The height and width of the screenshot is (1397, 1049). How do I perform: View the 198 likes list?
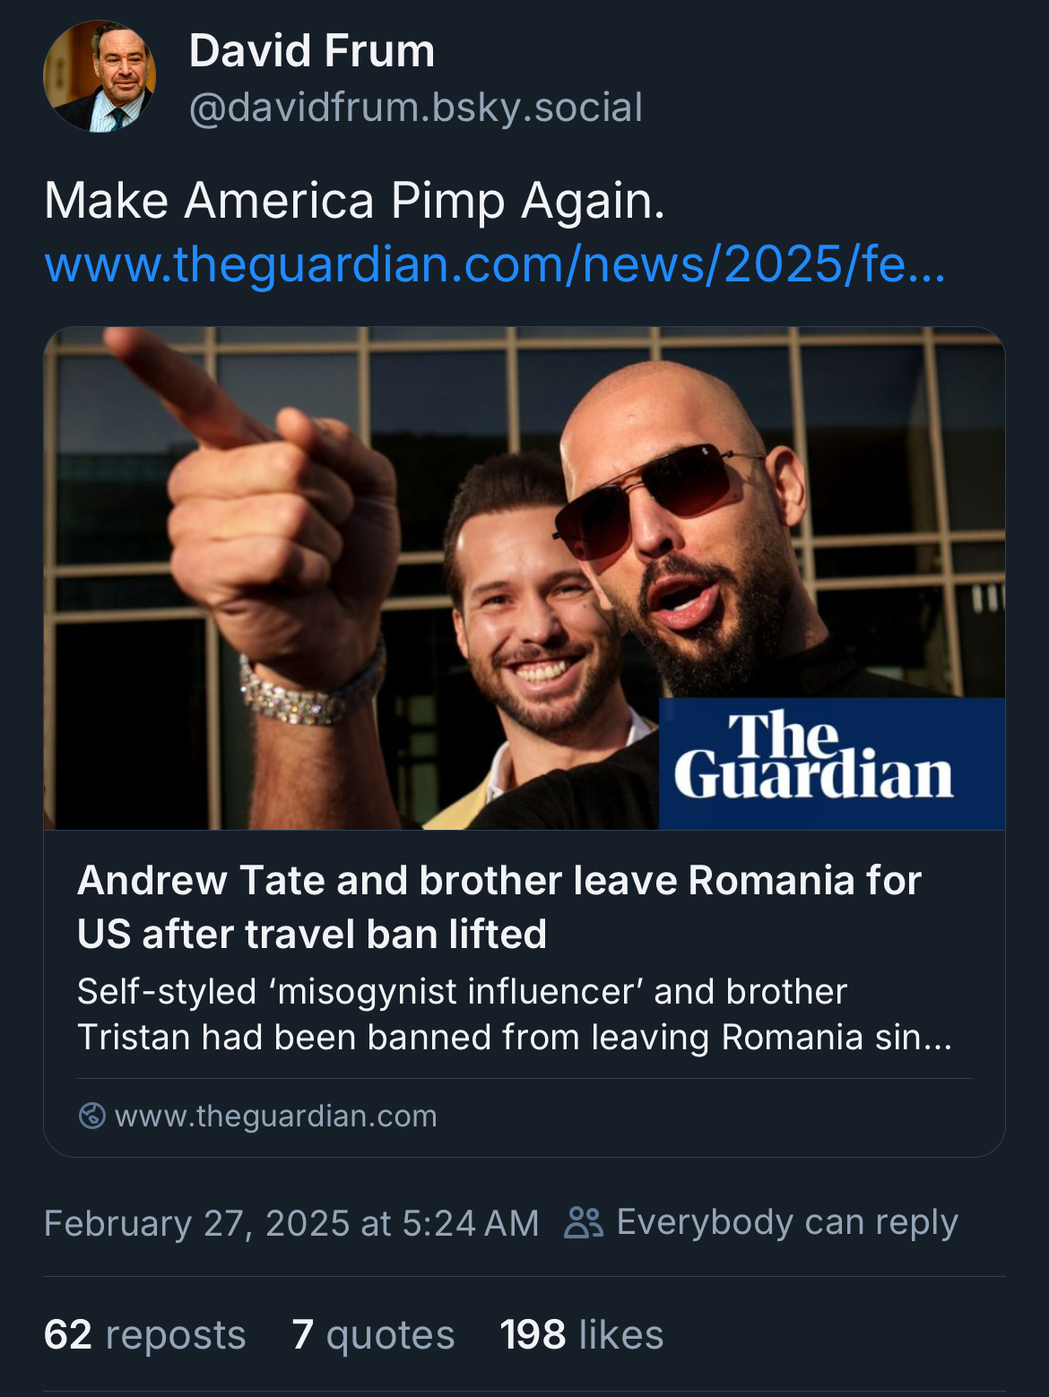click(x=582, y=1334)
